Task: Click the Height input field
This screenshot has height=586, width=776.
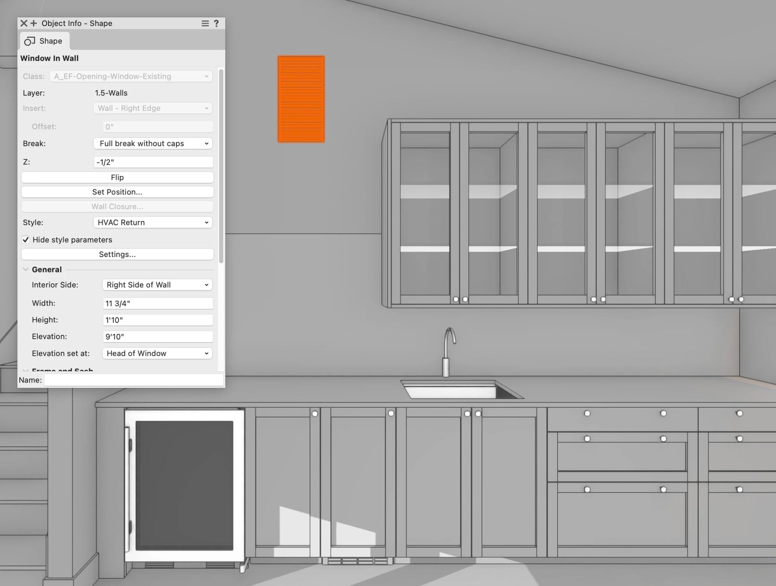Action: click(x=158, y=320)
